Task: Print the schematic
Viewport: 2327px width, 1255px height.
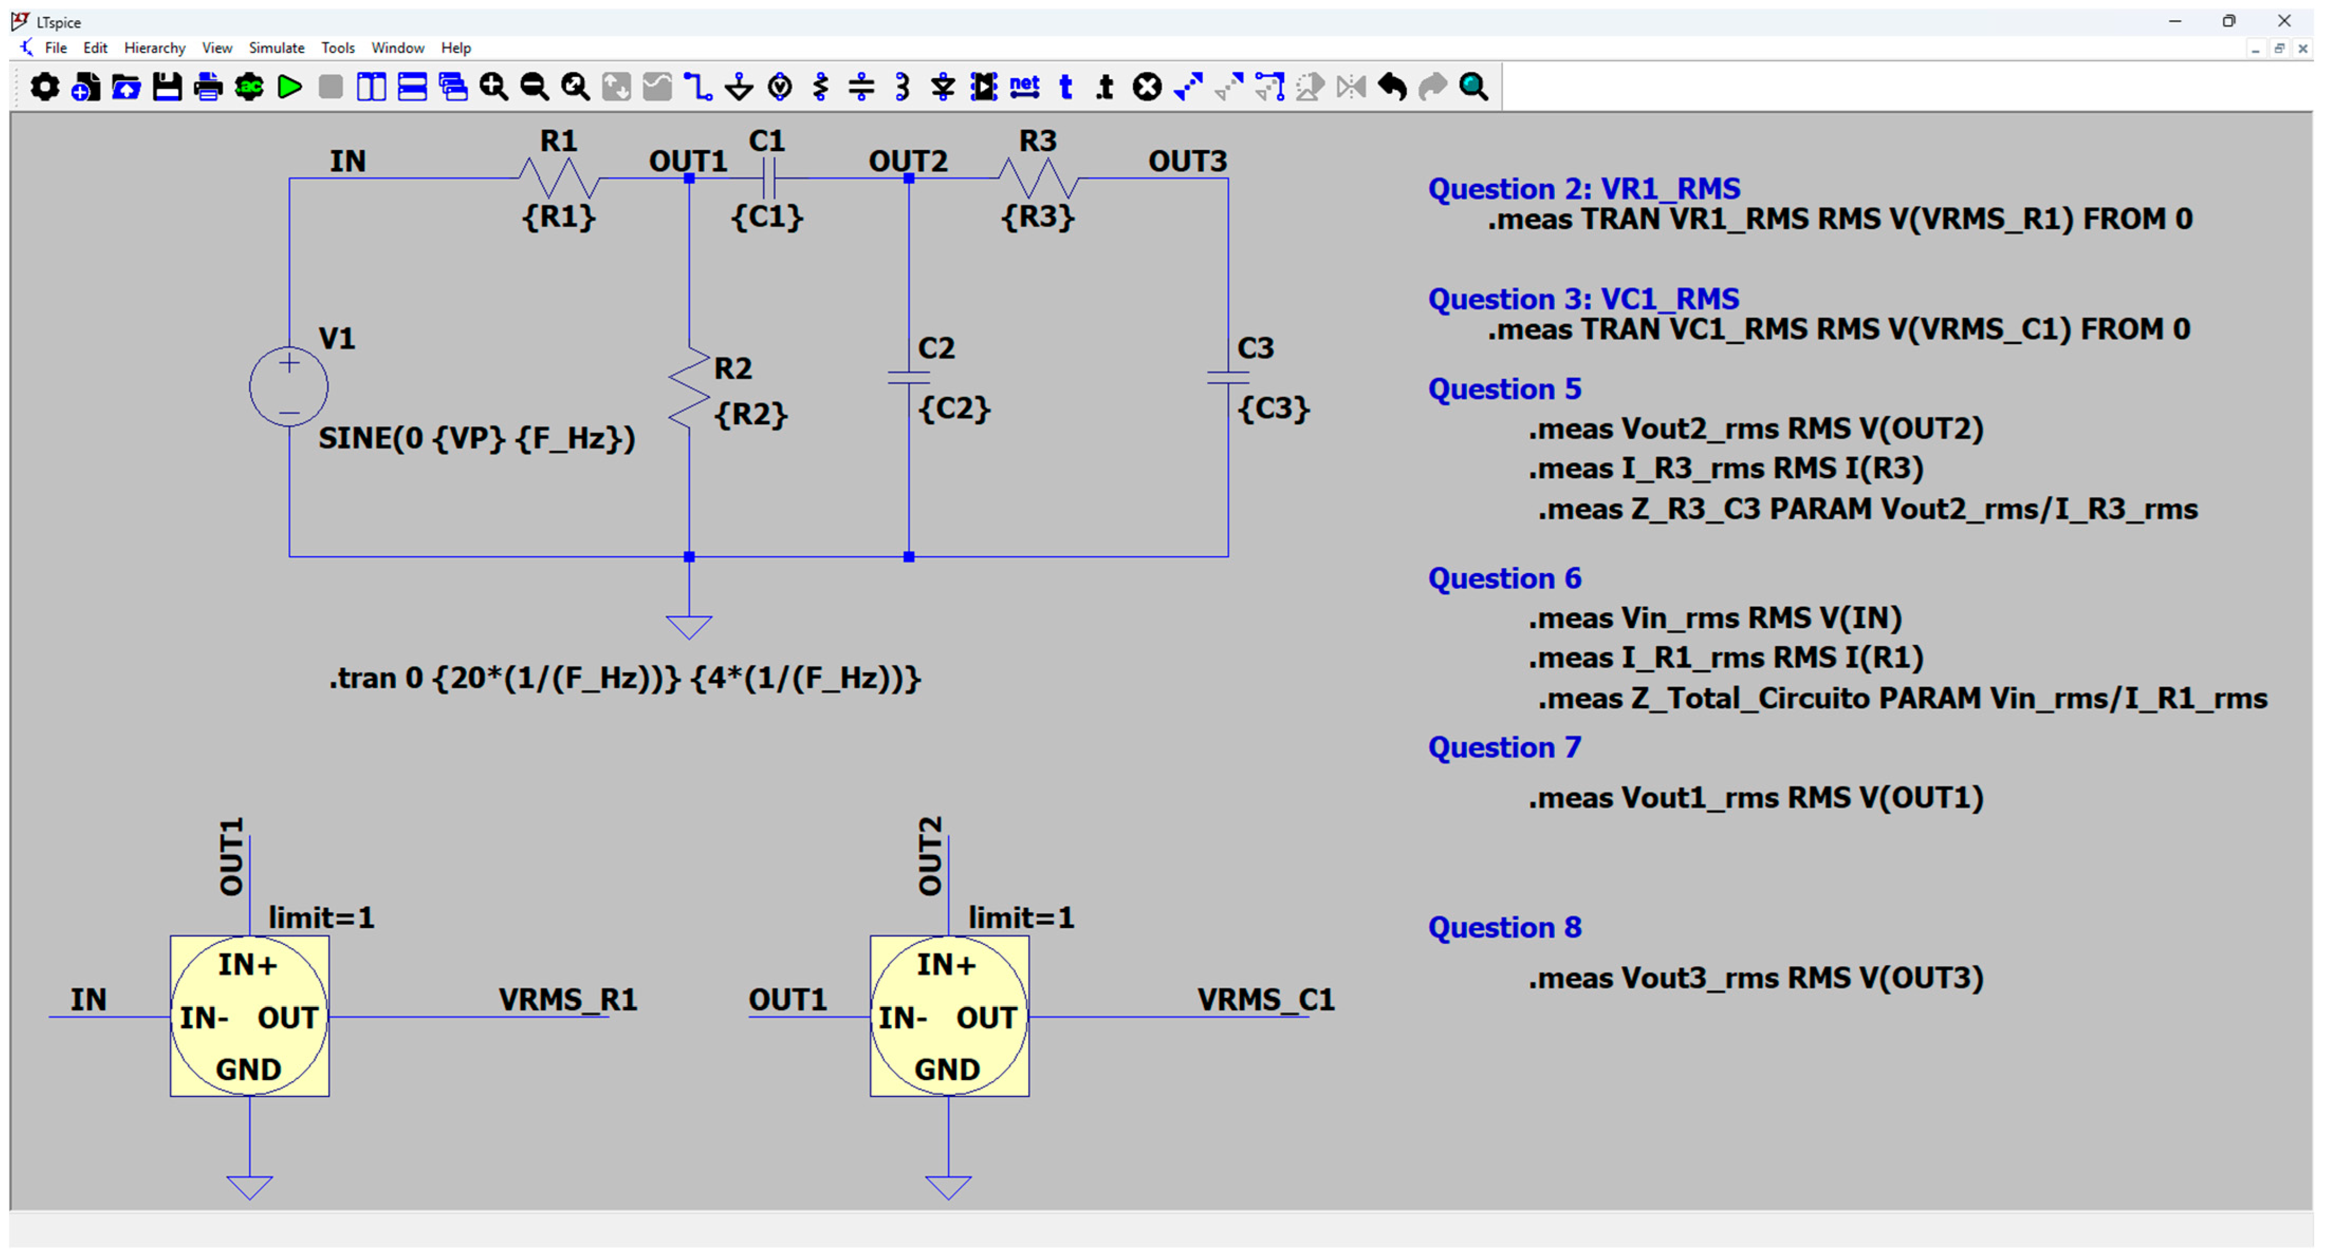Action: pyautogui.click(x=209, y=87)
